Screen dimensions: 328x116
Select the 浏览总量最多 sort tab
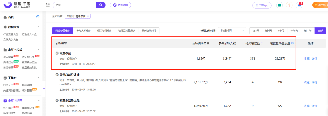63,31
